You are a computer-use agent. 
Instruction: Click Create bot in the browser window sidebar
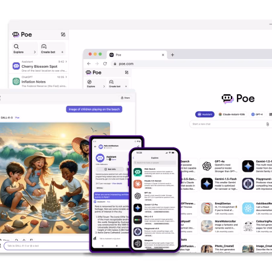click(118, 83)
